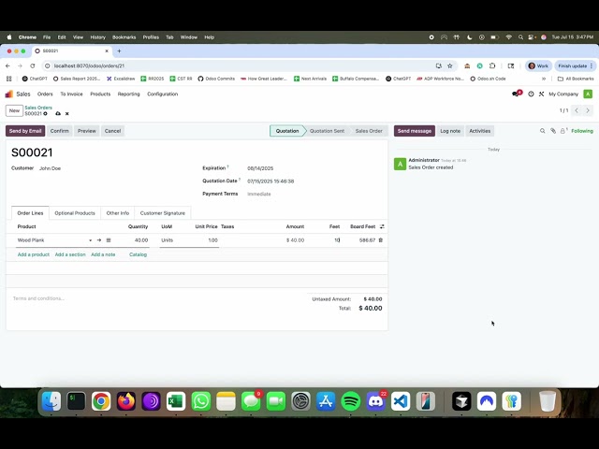Open the Odoo Sales app home icon

[x=8, y=94]
